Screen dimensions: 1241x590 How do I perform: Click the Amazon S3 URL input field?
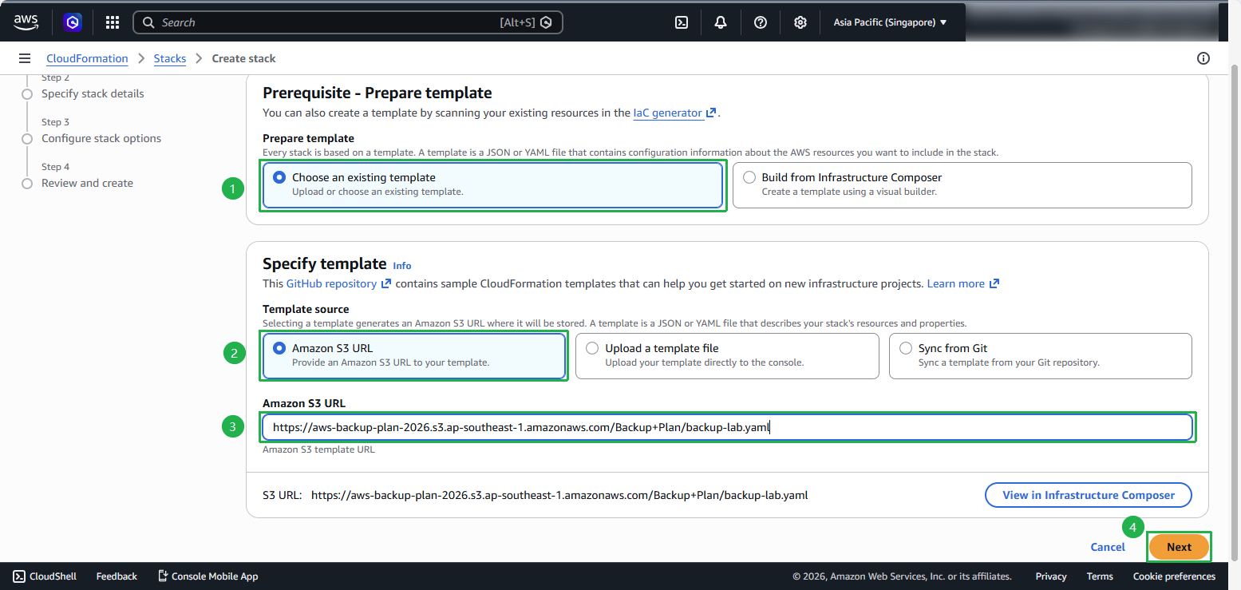pos(727,427)
